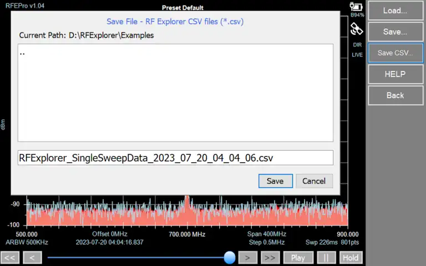Viewport: 426px width, 266px height.
Task: Step back one sweep with < button
Action: coord(32,258)
